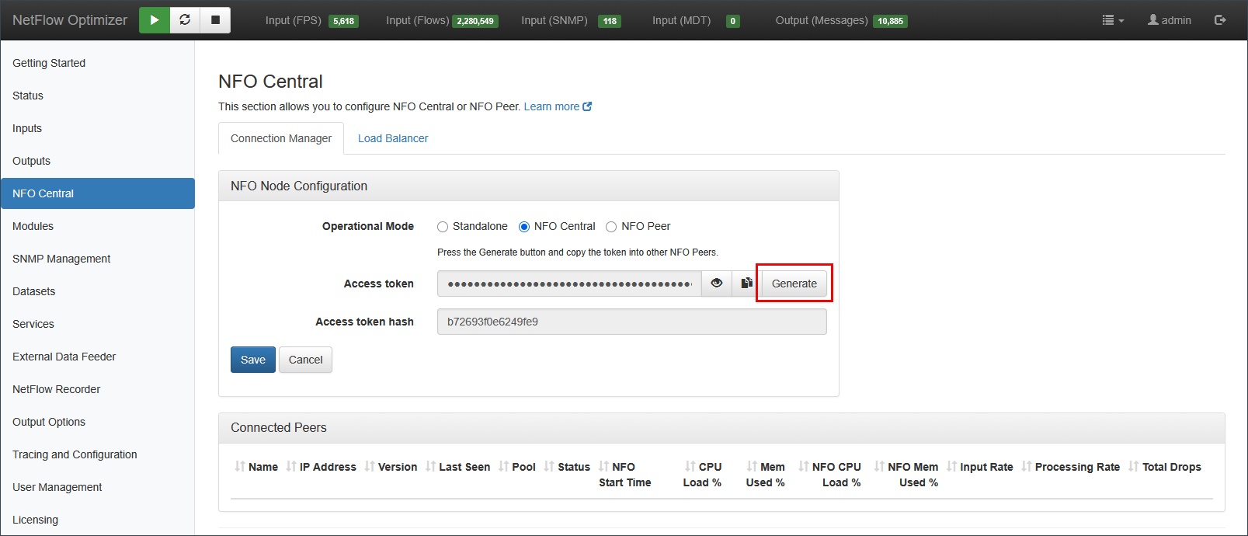Select Standalone operational mode

[443, 227]
